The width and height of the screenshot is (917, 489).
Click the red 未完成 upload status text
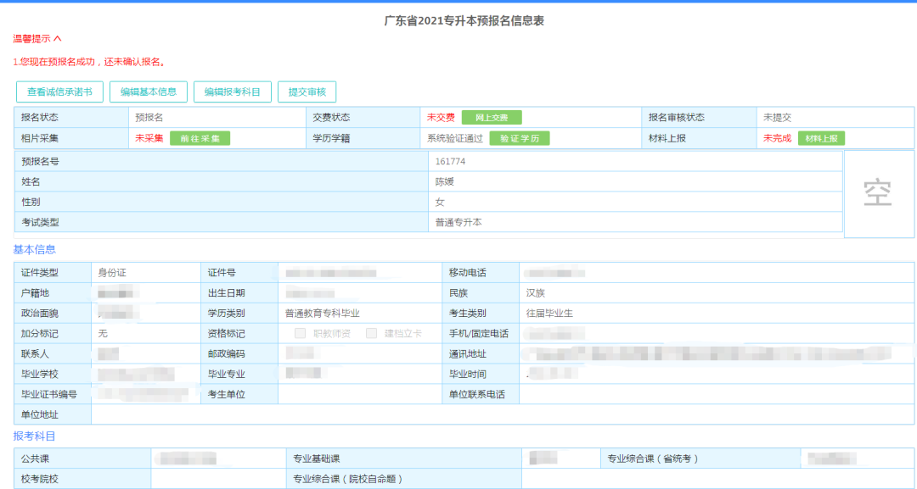pos(779,137)
